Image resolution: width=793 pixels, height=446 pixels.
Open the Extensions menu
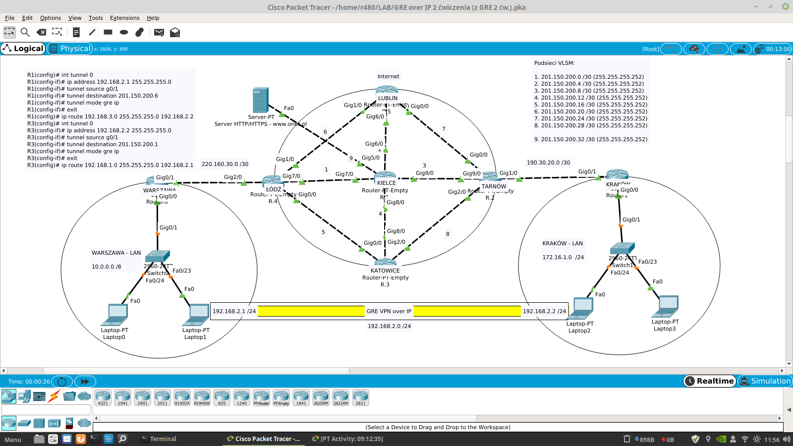(x=124, y=18)
